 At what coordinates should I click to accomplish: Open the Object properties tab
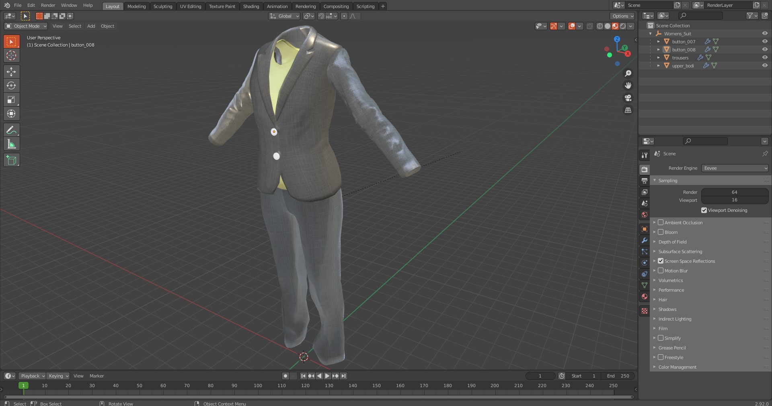click(x=645, y=229)
